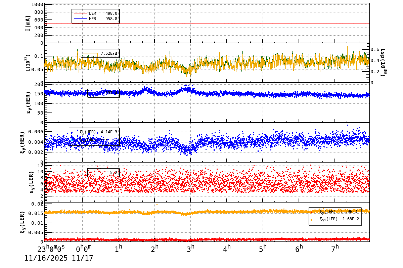Select the ξy(HER) 4.14E-3 legend text

click(x=98, y=132)
